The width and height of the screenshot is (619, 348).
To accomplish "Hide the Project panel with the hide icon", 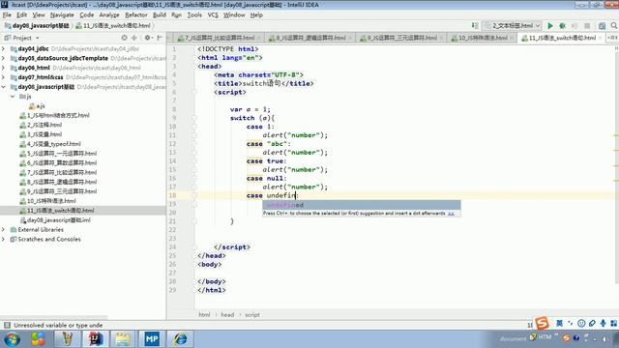I will point(160,38).
